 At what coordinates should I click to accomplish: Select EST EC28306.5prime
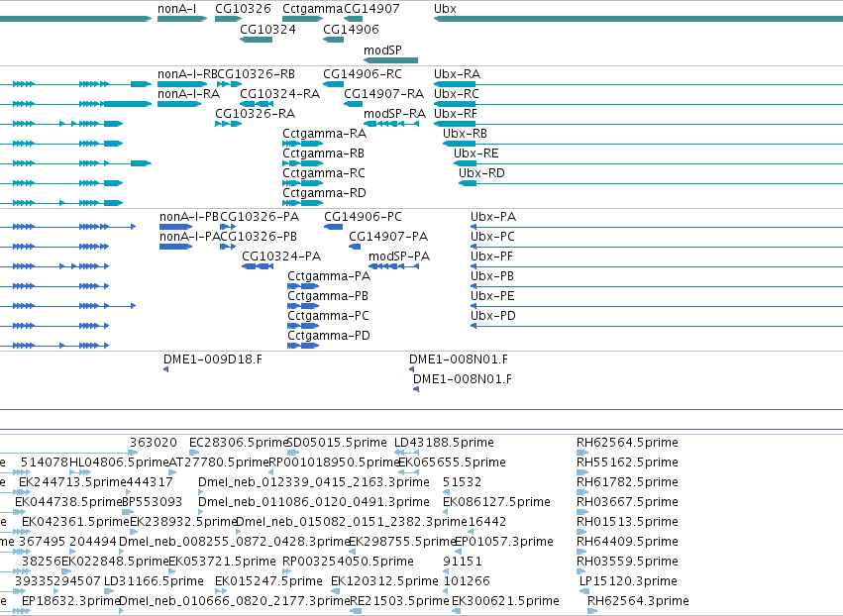coord(240,443)
